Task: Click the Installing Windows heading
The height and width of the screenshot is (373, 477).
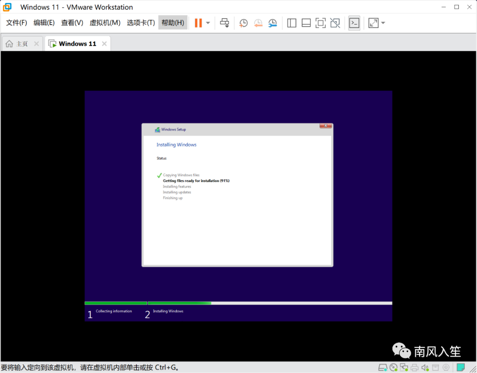Action: click(x=176, y=145)
